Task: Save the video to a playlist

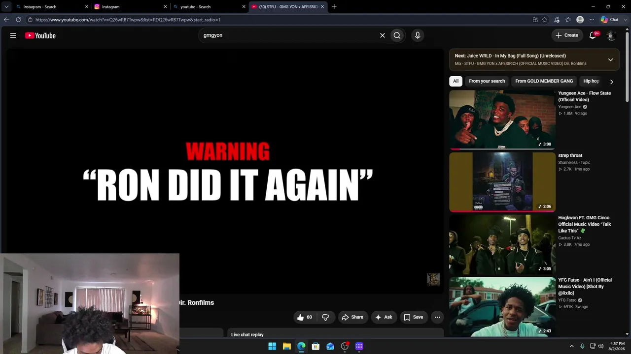Action: 414,317
